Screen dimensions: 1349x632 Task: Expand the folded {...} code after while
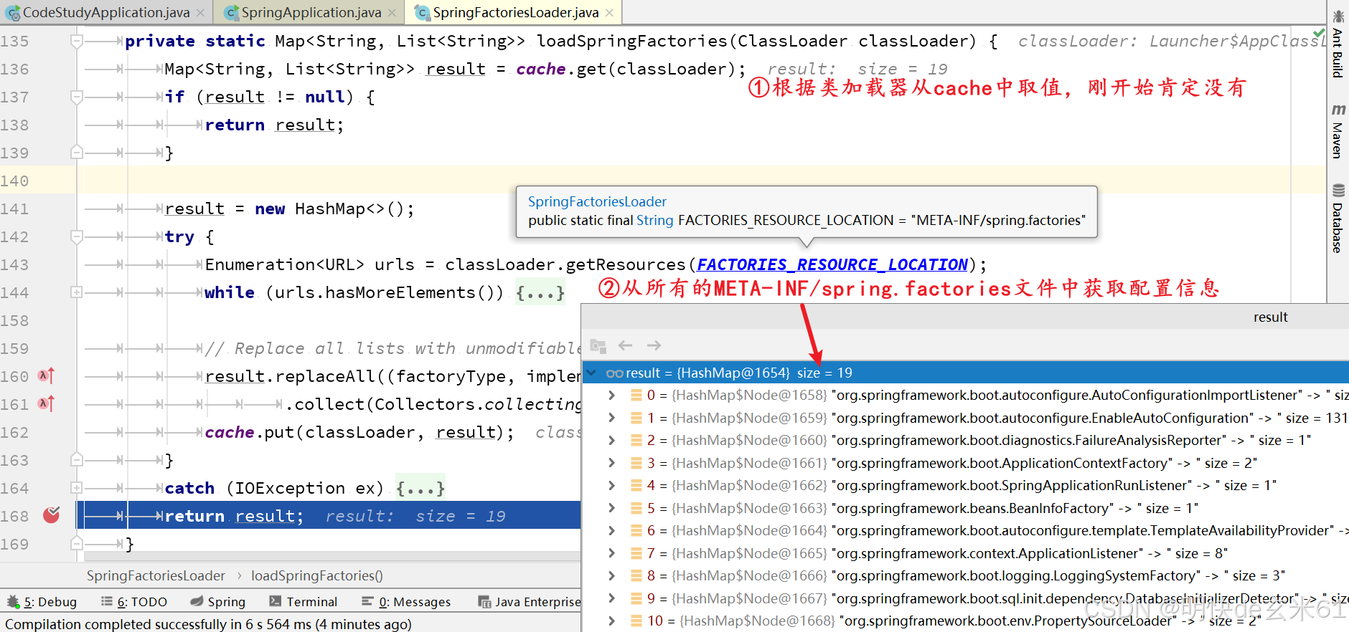(540, 292)
